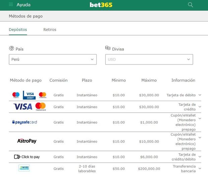This screenshot has width=208, height=184.
Task: Expand the Tarjeta de crédito row details
Action: coord(200,107)
